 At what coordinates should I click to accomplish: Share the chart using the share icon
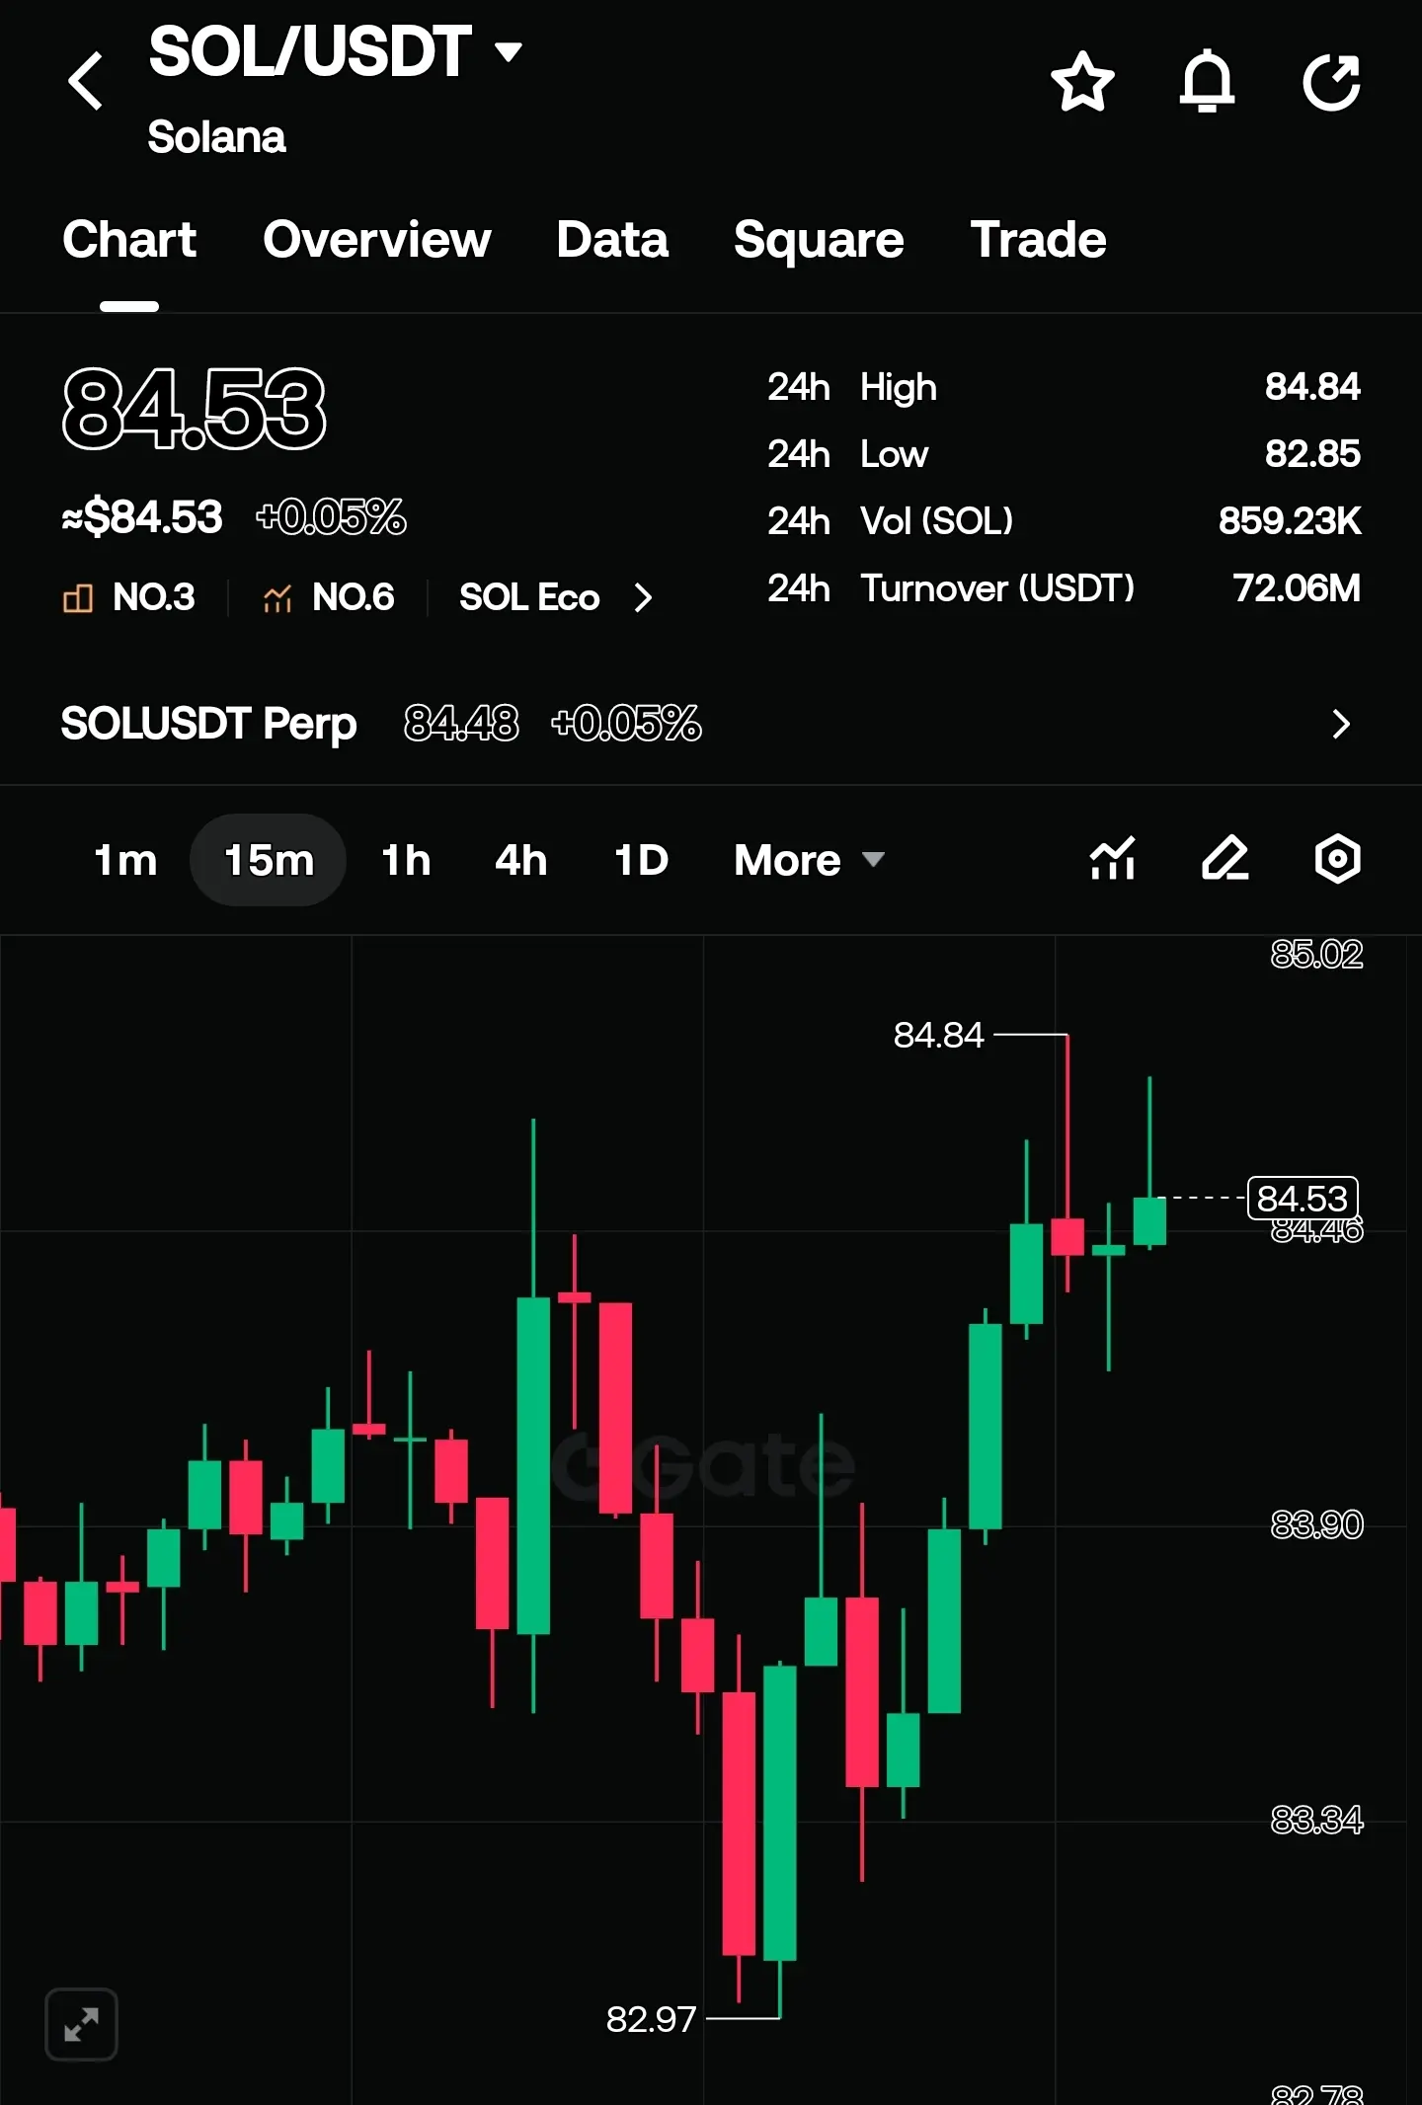(x=1331, y=81)
